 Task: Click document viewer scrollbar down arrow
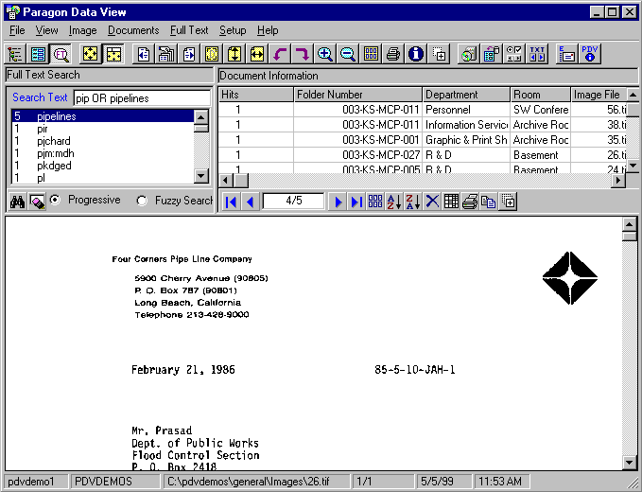(x=630, y=463)
